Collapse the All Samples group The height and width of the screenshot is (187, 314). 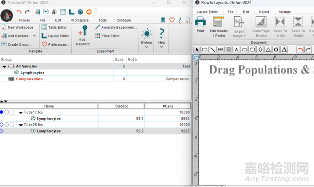(x=5, y=66)
